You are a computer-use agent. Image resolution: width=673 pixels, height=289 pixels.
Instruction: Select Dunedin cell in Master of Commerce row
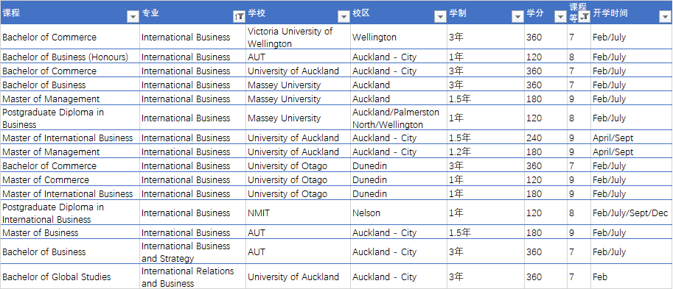click(x=398, y=180)
